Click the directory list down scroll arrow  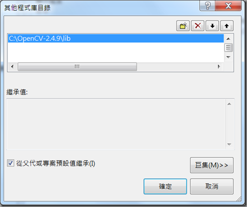pos(228,57)
